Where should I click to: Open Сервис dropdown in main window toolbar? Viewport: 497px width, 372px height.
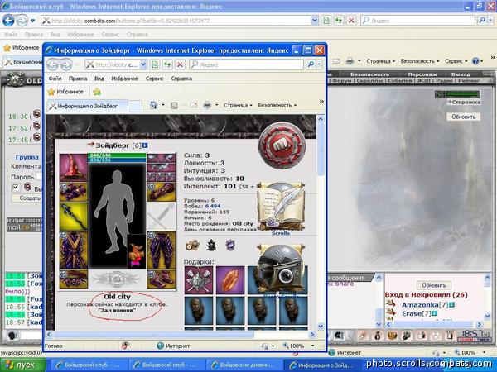coord(456,61)
